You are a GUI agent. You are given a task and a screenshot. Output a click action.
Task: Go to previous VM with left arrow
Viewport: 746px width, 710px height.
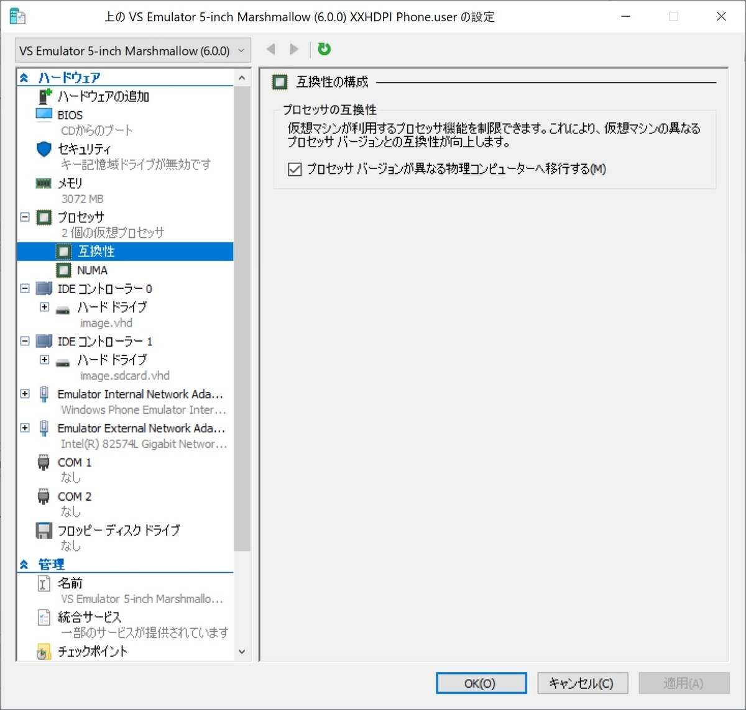271,49
